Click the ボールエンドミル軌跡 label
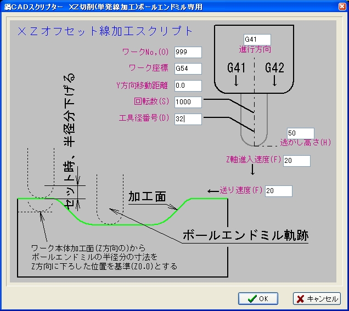This screenshot has width=349, height=311. click(x=245, y=235)
